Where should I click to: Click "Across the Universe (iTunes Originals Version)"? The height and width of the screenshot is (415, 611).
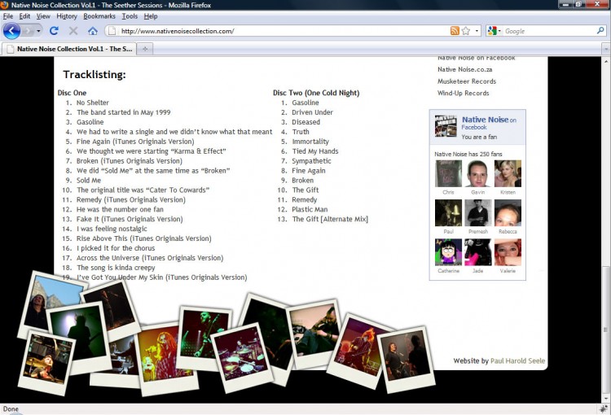click(x=150, y=258)
